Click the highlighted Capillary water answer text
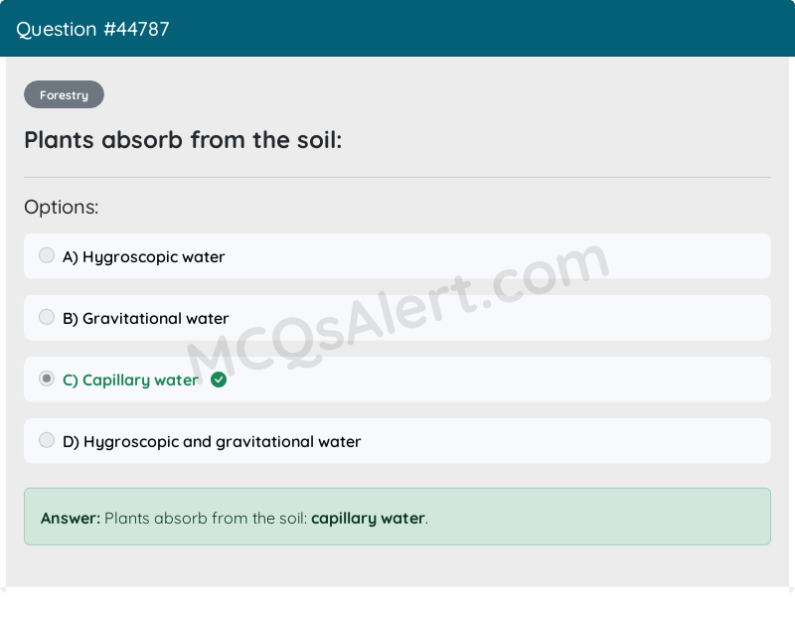Screen dimensions: 795x617 click(130, 380)
